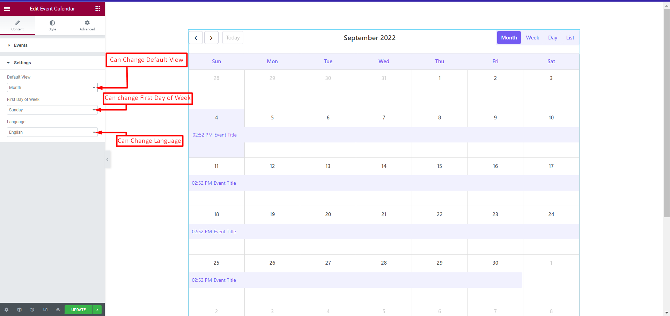The width and height of the screenshot is (670, 316).
Task: Click the Today button
Action: tap(233, 38)
